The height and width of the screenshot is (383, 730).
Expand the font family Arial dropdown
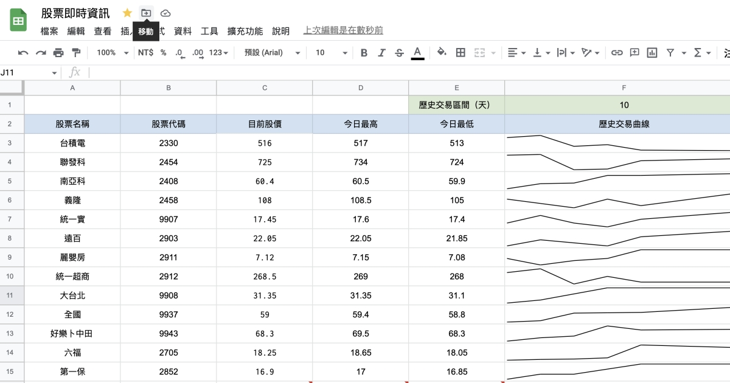click(272, 53)
